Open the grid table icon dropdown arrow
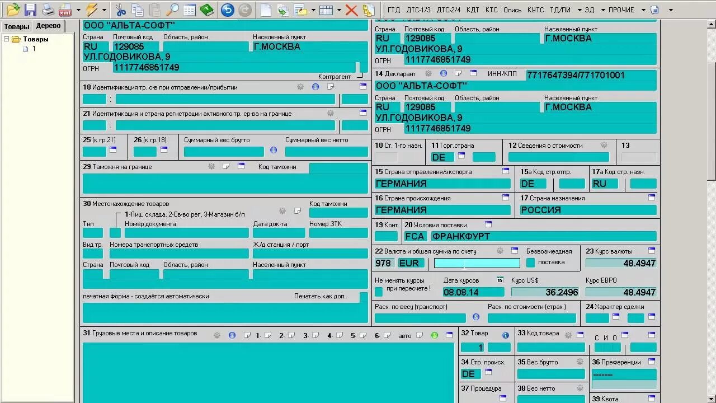The width and height of the screenshot is (716, 403). tap(338, 10)
